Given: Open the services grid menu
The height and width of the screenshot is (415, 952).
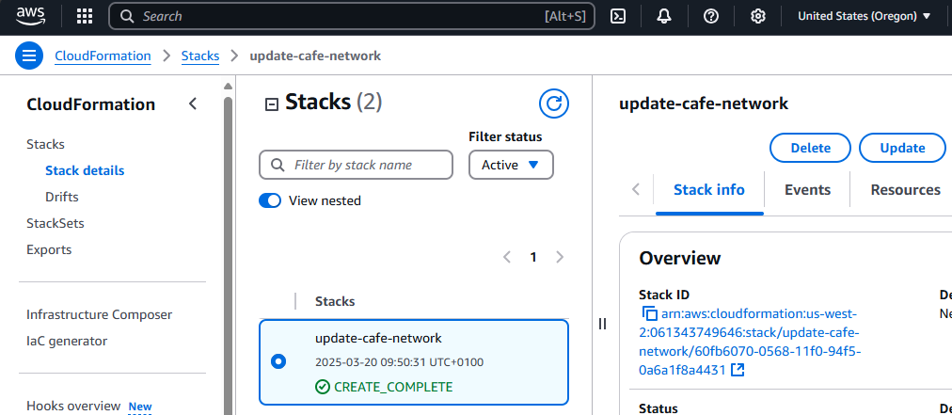Looking at the screenshot, I should (x=85, y=16).
